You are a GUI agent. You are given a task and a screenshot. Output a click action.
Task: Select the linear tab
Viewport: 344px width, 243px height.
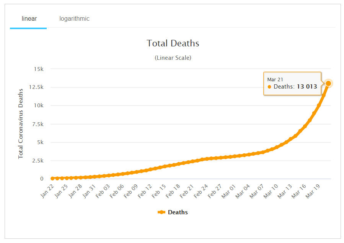(x=29, y=18)
